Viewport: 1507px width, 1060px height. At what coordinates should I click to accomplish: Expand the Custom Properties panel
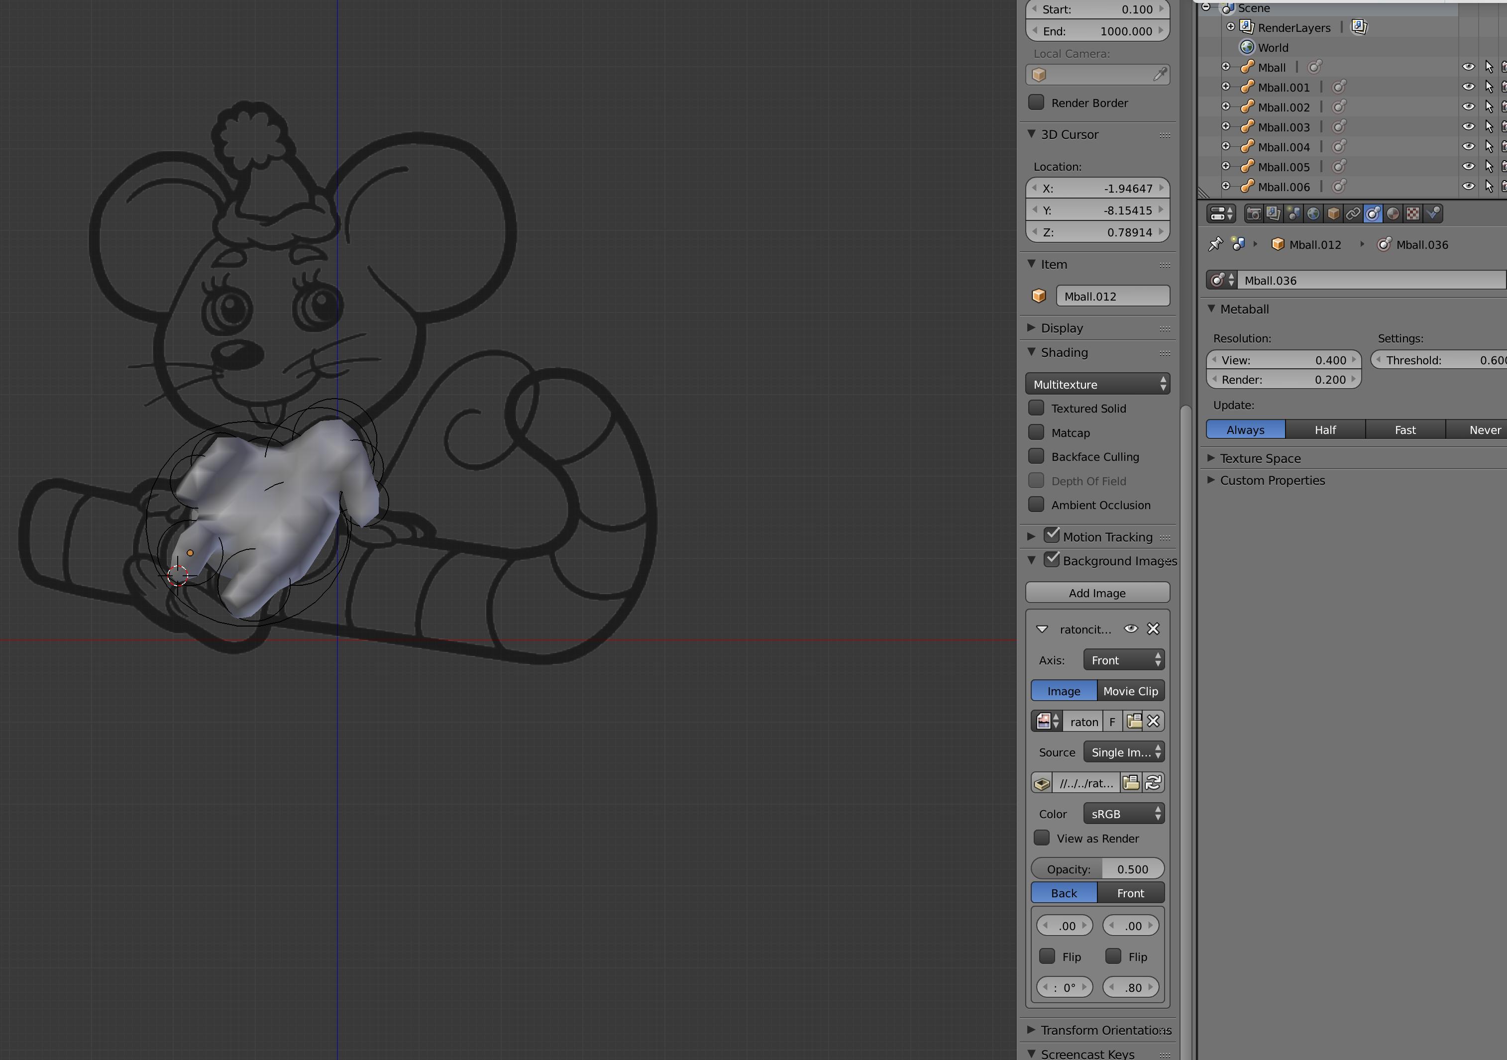click(1211, 480)
